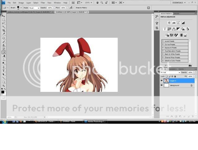Add a Brightness/Contrast adjustment
The height and width of the screenshot is (150, 198).
[x=169, y=23]
